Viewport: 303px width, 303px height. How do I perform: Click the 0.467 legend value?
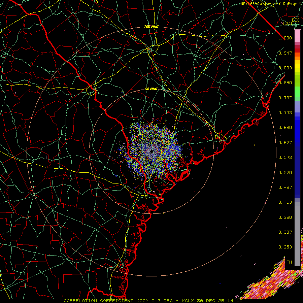285,188
